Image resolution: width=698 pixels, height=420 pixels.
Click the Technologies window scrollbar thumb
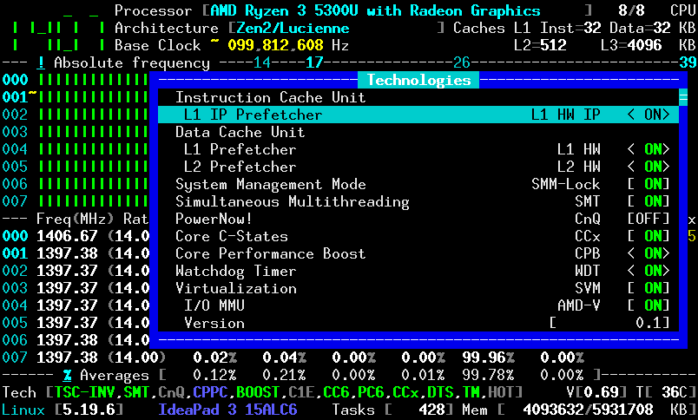coord(683,97)
